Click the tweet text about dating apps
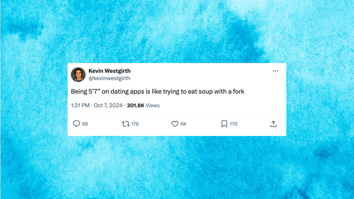 [158, 92]
